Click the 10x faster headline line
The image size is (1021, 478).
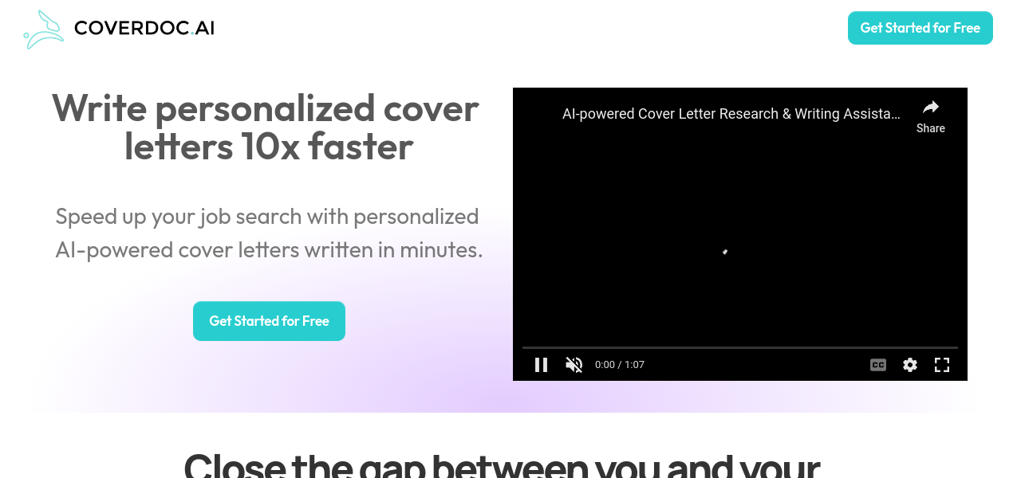click(x=269, y=147)
